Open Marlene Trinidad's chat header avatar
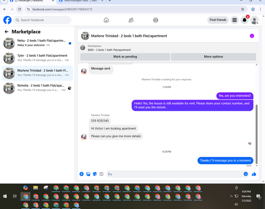Image resolution: width=265 pixels, height=209 pixels. [x=85, y=36]
